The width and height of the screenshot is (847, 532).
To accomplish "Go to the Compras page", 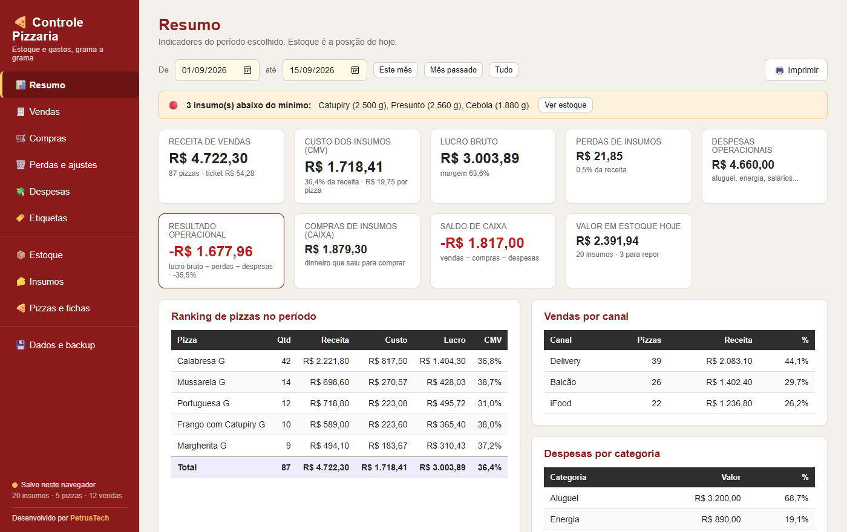I will [70, 138].
